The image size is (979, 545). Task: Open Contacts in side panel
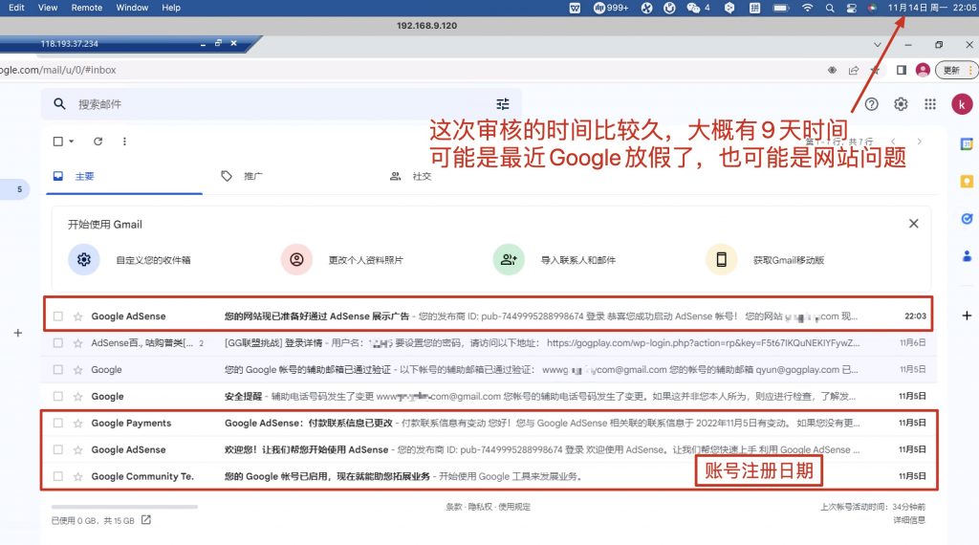coord(967,256)
